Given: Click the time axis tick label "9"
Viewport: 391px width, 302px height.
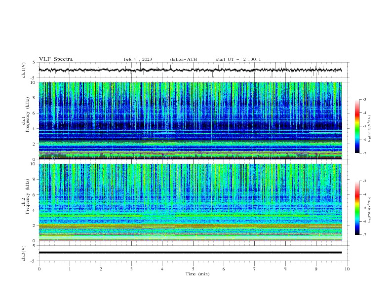Looking at the screenshot, I should [x=316, y=269].
